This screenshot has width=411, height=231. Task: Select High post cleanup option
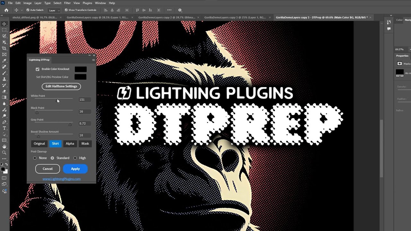pyautogui.click(x=75, y=158)
